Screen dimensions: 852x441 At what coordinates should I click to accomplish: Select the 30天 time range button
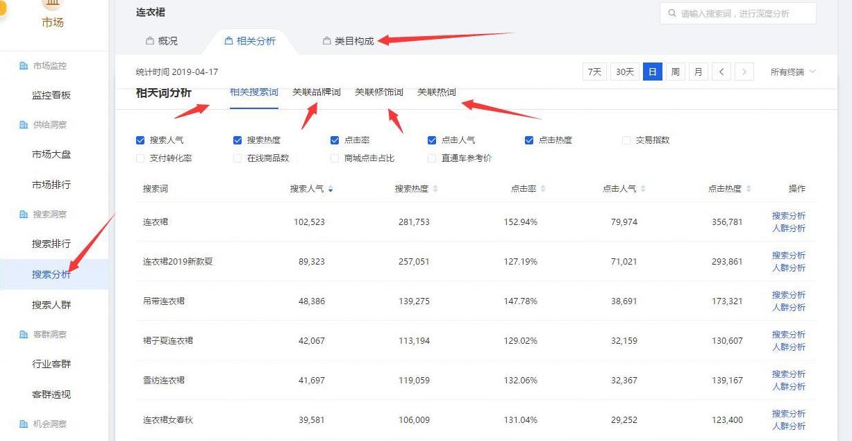pos(624,72)
